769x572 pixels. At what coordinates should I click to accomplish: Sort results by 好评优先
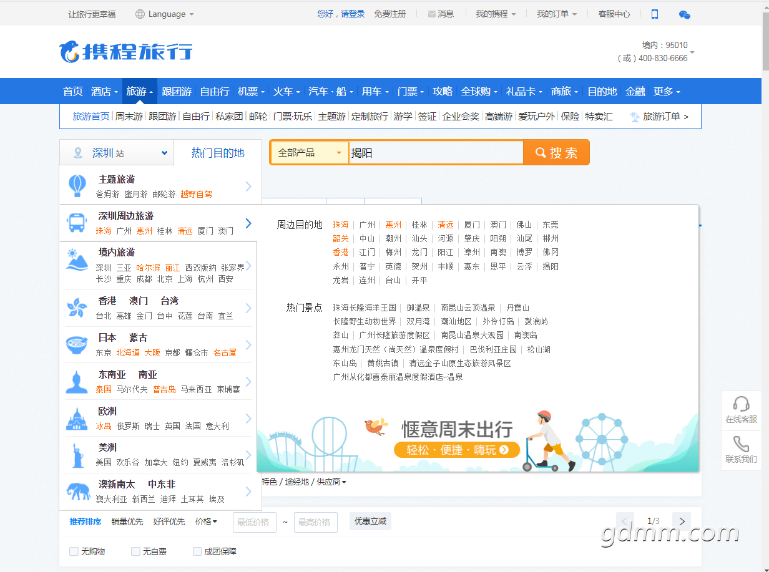(169, 521)
